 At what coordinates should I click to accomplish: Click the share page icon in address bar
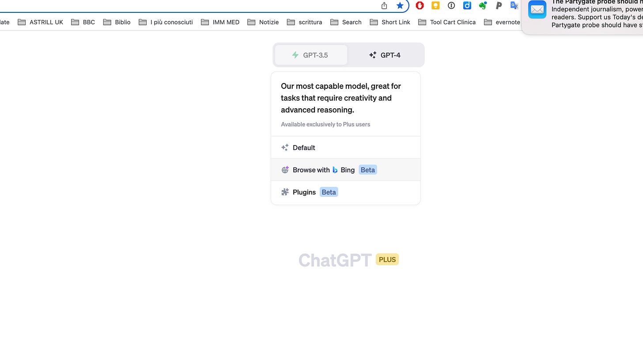384,5
